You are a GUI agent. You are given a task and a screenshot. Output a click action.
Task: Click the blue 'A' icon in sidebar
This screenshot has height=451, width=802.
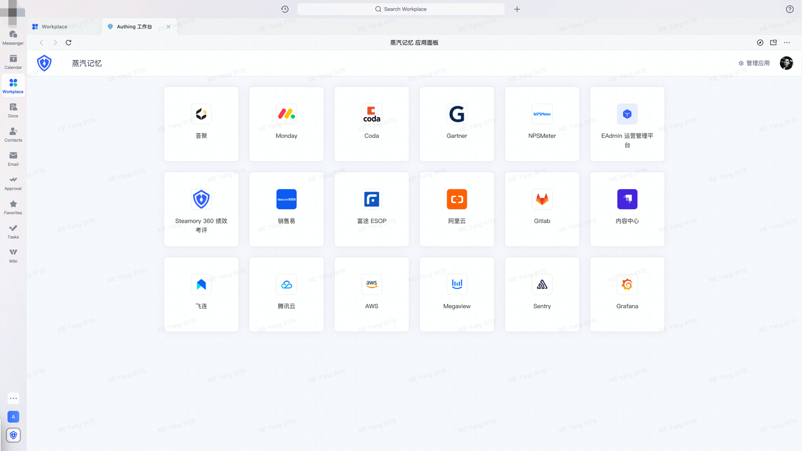[x=13, y=417]
